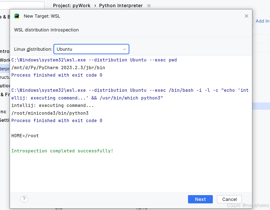Viewport: 270px width, 210px height.
Task: Click the Project: pyWork breadcrumb
Action: pos(72,6)
